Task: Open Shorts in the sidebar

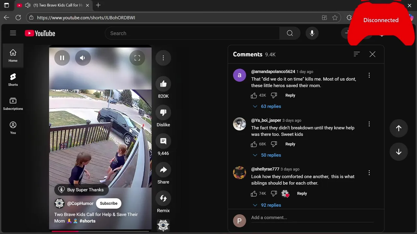Action: (13, 80)
